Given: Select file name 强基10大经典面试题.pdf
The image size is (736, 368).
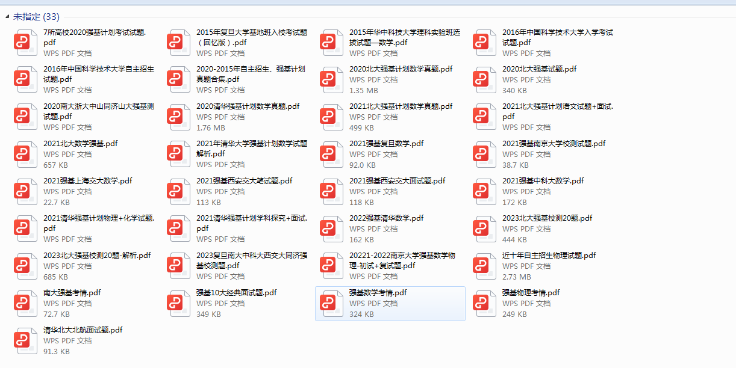Looking at the screenshot, I should 237,293.
